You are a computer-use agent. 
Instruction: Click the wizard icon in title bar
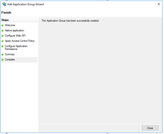click(4, 4)
